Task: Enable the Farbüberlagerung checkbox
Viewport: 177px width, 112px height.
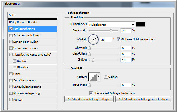Action: coord(11,80)
